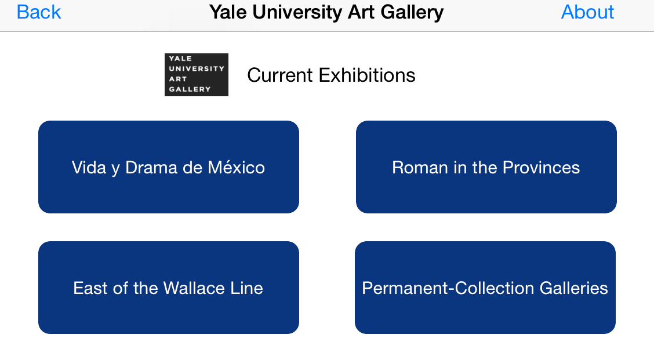Return to the previous screen via Back

[39, 12]
